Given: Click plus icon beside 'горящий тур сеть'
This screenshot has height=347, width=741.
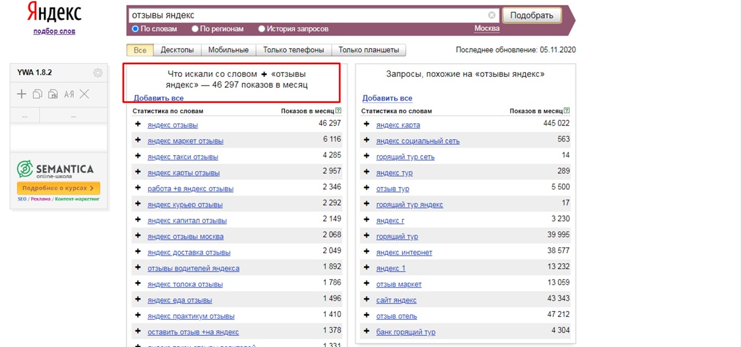Looking at the screenshot, I should coord(366,156).
